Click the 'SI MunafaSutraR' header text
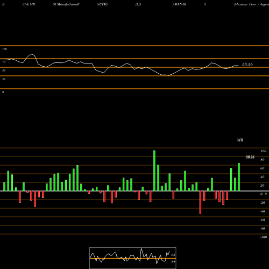269x269 pixels. pyautogui.click(x=66, y=4)
